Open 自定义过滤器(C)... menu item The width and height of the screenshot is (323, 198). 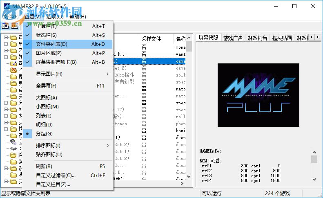[x=67, y=175]
